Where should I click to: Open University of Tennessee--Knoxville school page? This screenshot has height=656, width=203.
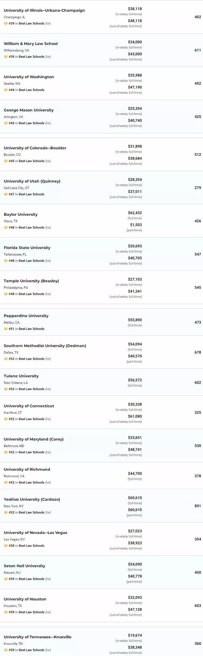click(38, 637)
